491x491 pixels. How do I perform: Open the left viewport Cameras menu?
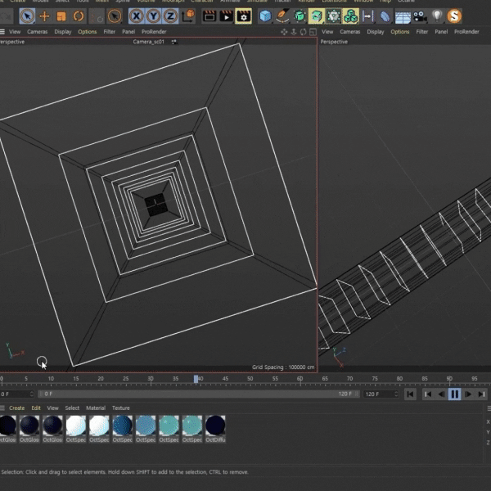(38, 32)
